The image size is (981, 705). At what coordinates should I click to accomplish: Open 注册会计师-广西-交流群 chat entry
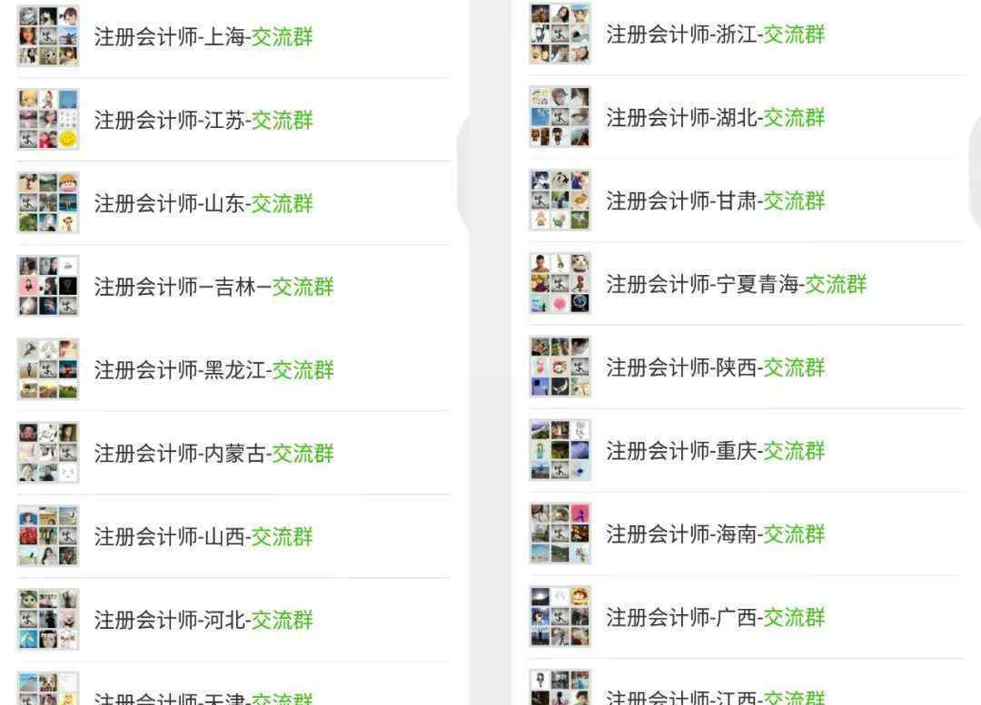[x=747, y=617]
